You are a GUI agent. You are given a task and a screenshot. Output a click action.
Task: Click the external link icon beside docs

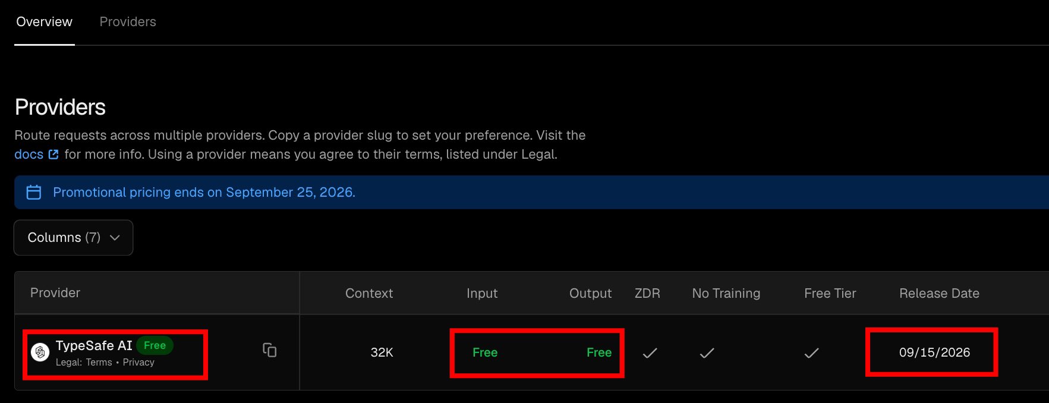pos(53,155)
